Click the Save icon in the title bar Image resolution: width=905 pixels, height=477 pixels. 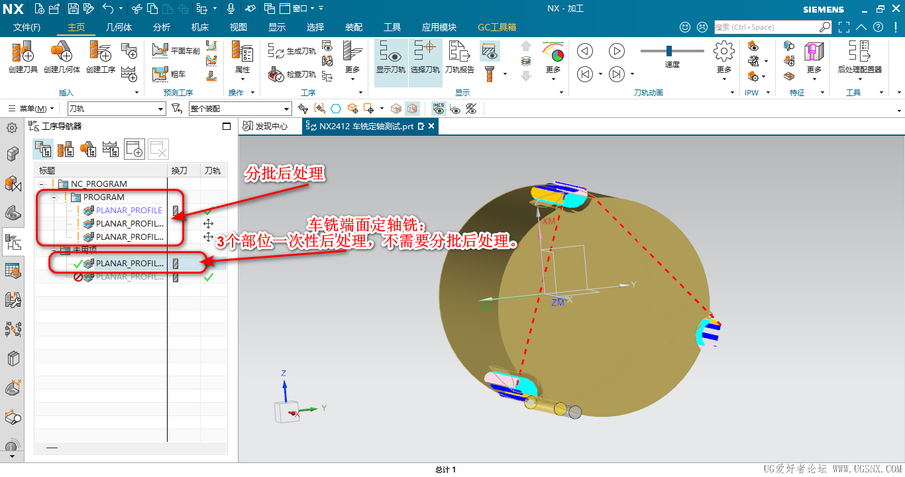click(x=73, y=9)
